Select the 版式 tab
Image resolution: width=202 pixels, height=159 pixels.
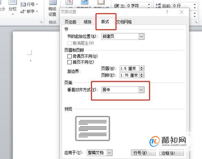click(105, 22)
